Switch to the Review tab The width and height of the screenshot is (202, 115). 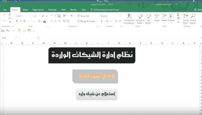pyautogui.click(x=74, y=10)
